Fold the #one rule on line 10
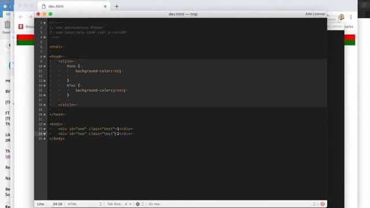 pos(45,66)
